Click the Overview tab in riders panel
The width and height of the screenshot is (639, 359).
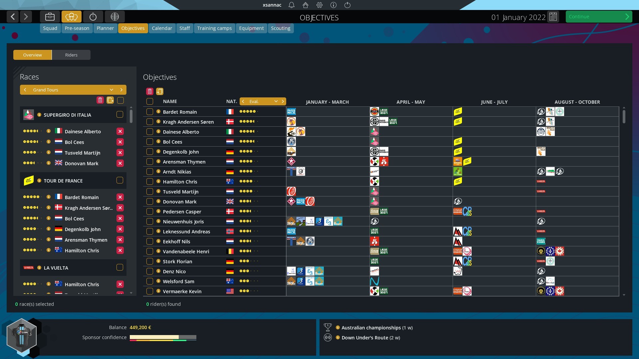click(32, 55)
